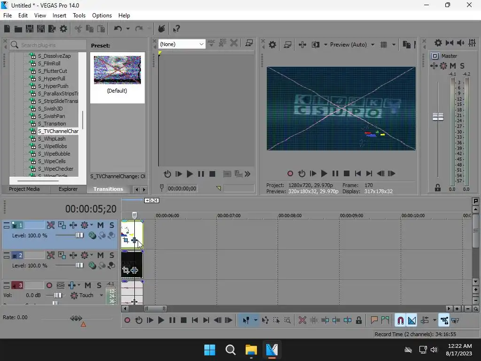Switch to Explorer tab
Screen dimensions: 481x361
(68, 189)
